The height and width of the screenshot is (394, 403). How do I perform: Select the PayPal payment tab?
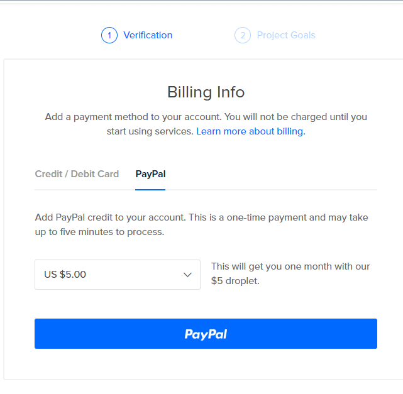click(150, 174)
